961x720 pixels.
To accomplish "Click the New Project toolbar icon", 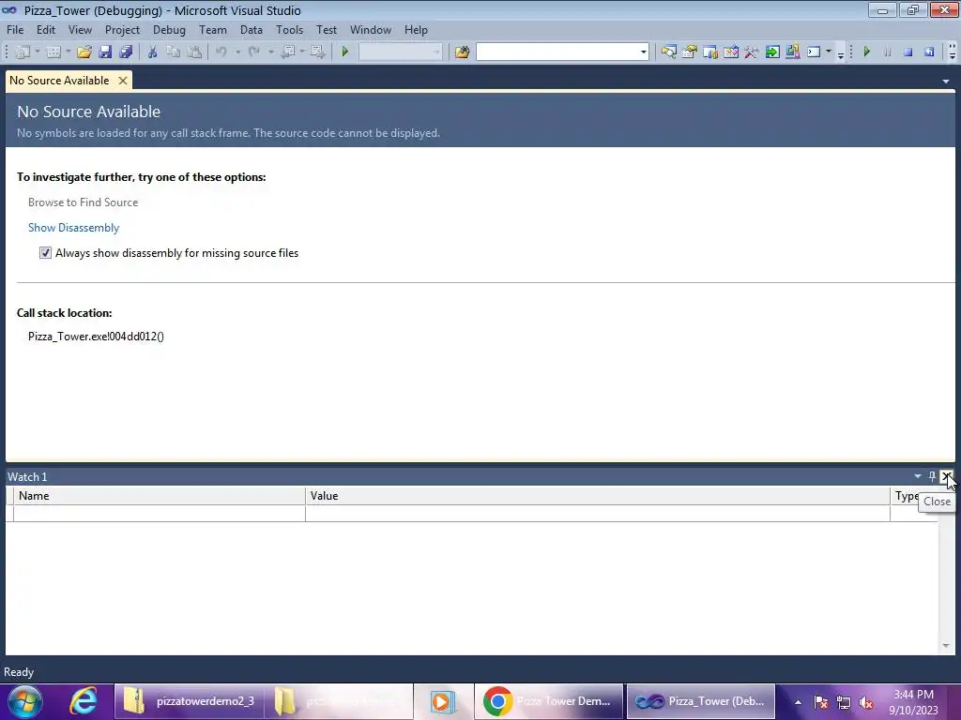I will [x=23, y=52].
